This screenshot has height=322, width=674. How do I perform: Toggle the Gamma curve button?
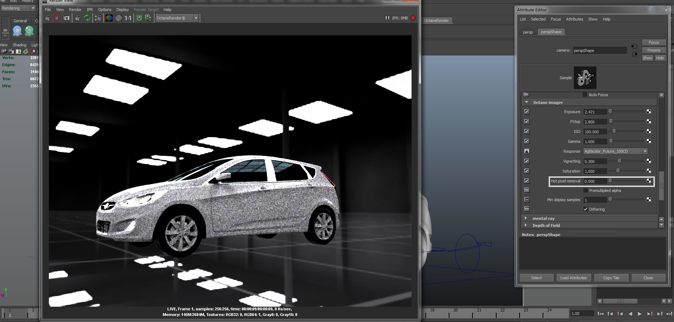tap(527, 141)
